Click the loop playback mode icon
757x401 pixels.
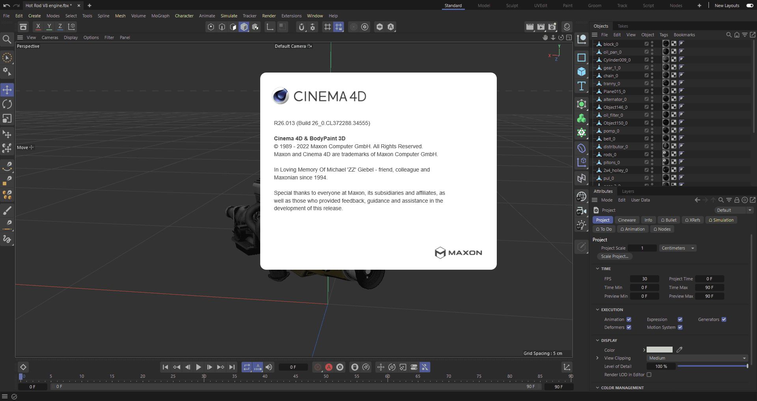247,367
